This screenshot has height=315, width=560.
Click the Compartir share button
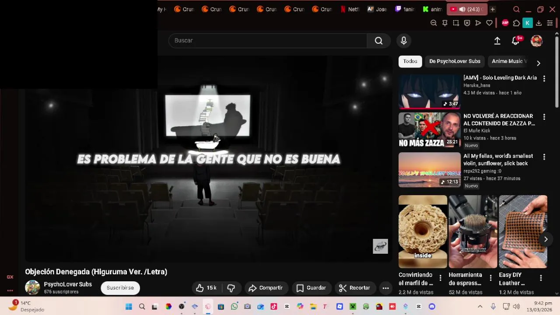[266, 288]
